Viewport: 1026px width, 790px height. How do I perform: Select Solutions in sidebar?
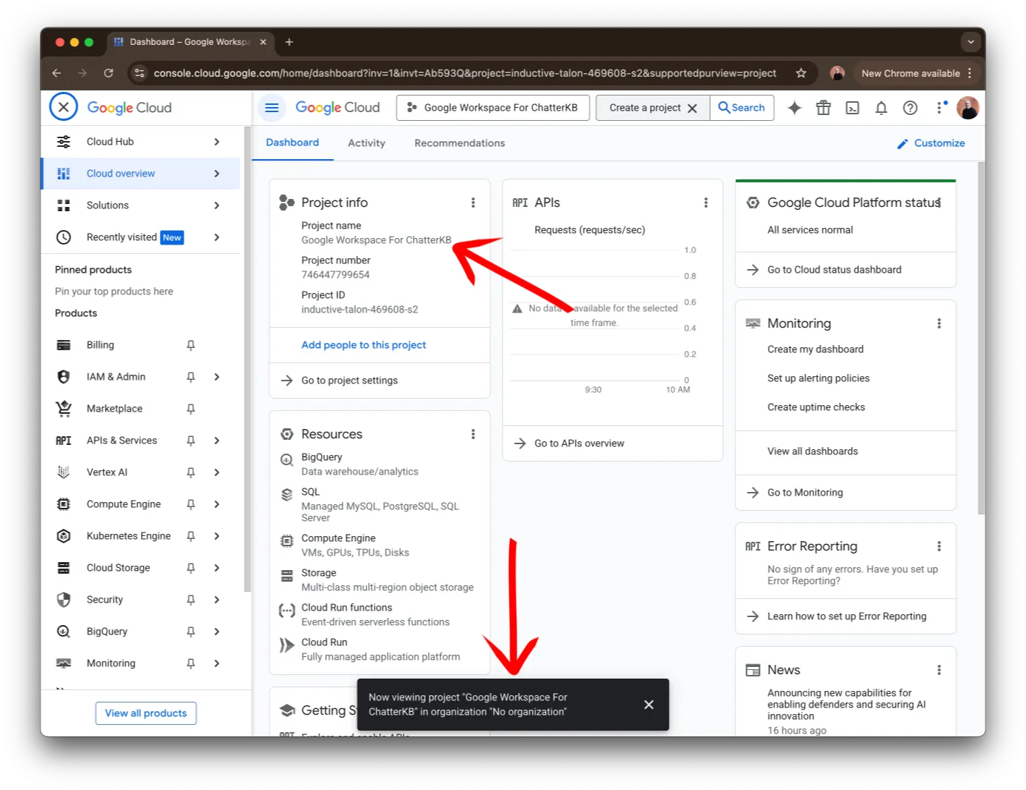click(140, 205)
